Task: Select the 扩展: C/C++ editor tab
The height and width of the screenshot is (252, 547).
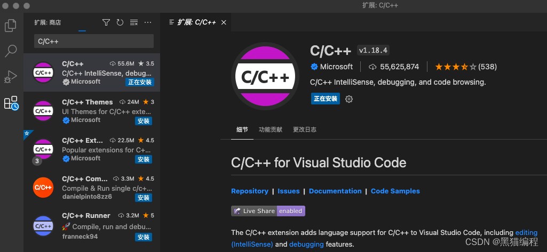Action: (196, 22)
